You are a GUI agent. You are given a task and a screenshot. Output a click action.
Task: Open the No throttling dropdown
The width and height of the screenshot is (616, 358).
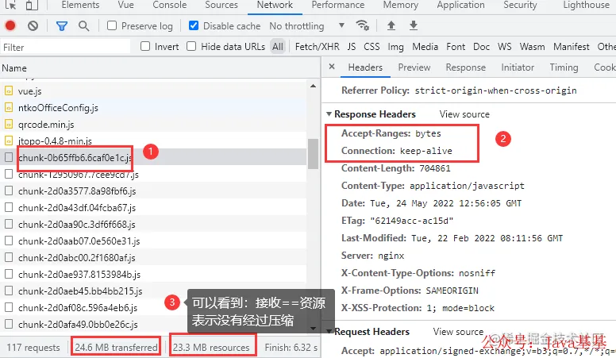point(307,26)
